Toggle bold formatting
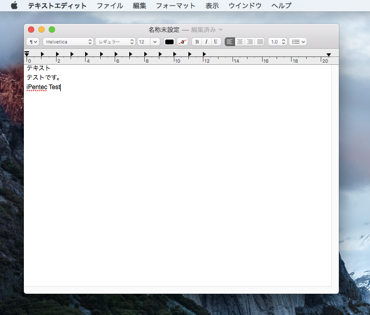The height and width of the screenshot is (315, 370). 197,41
